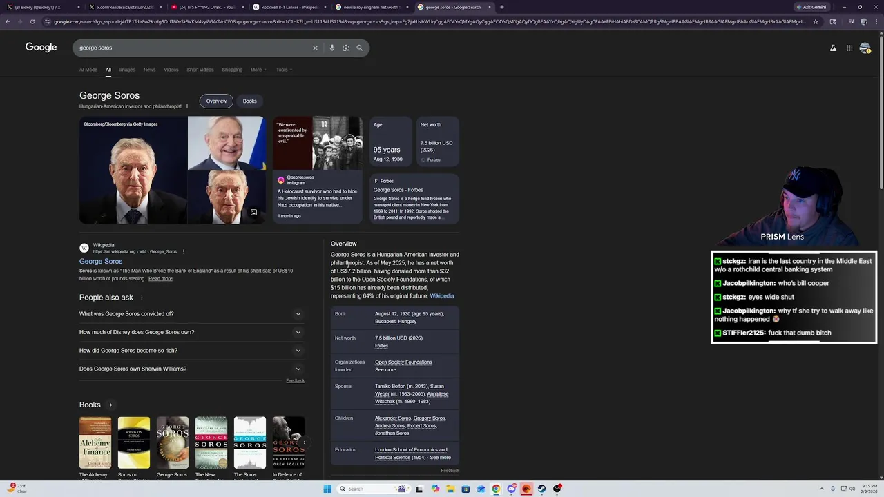This screenshot has height=497, width=884.
Task: Open the Open Society Foundations link
Action: (403, 362)
